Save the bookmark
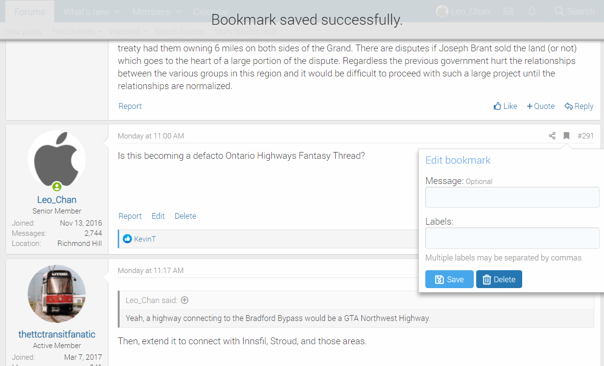604x366 pixels. point(449,279)
